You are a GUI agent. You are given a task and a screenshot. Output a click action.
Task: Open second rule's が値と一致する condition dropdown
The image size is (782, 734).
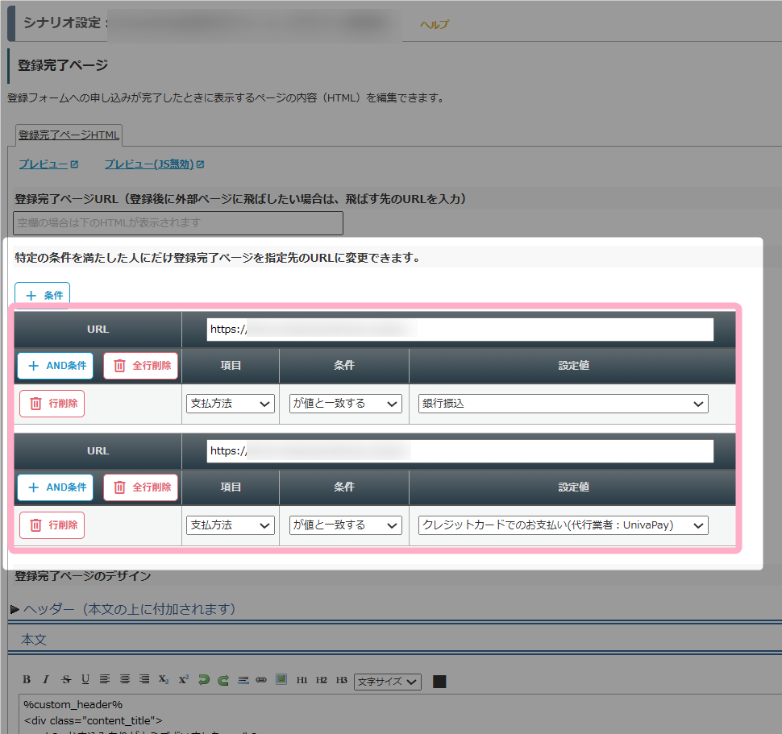click(x=346, y=525)
